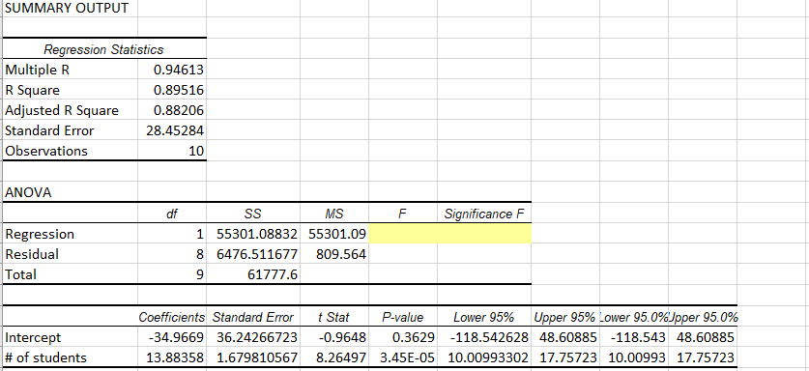Click the ANOVA heading cell
The image size is (809, 371).
[71, 192]
